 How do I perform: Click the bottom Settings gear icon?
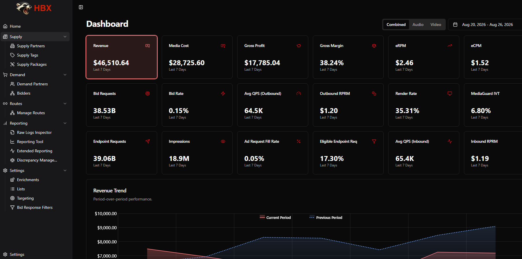point(5,254)
